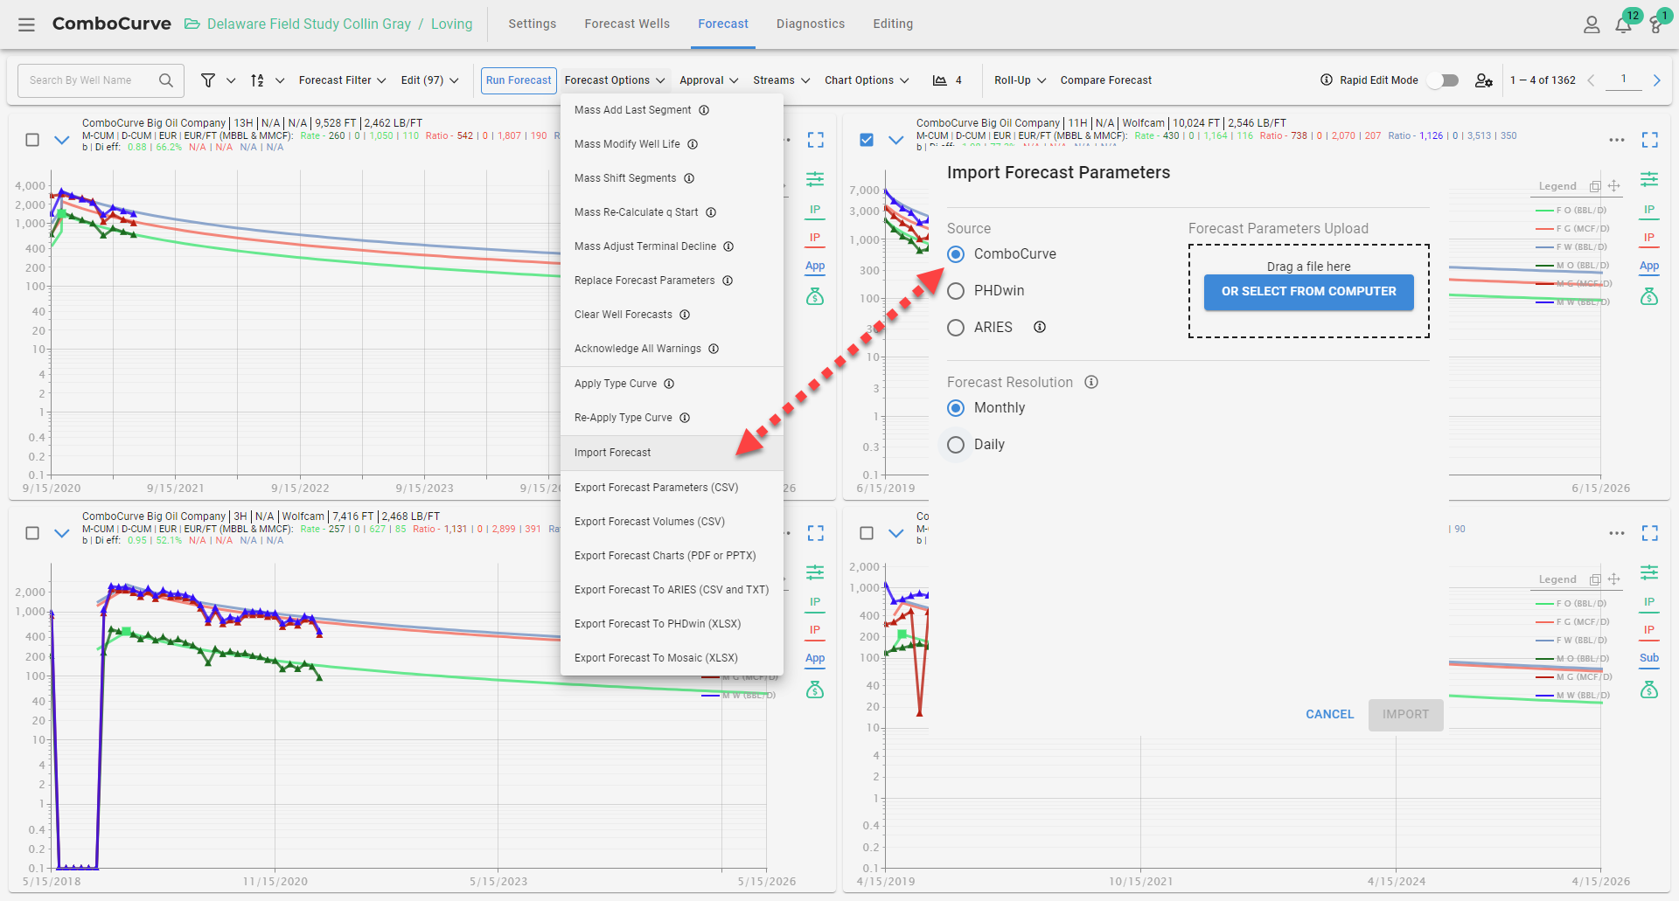Show info for Mass Add Last Segment
The width and height of the screenshot is (1679, 901).
(x=704, y=110)
